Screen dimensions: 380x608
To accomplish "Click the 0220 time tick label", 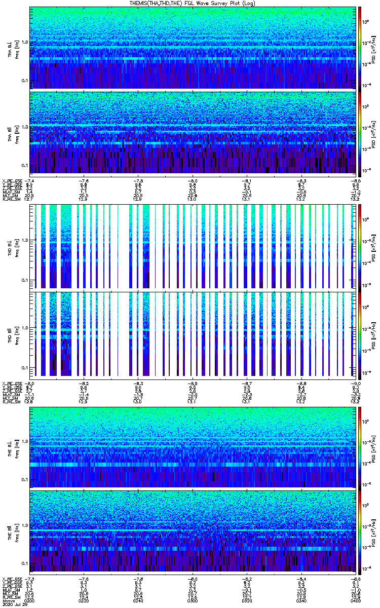I will click(84, 600).
